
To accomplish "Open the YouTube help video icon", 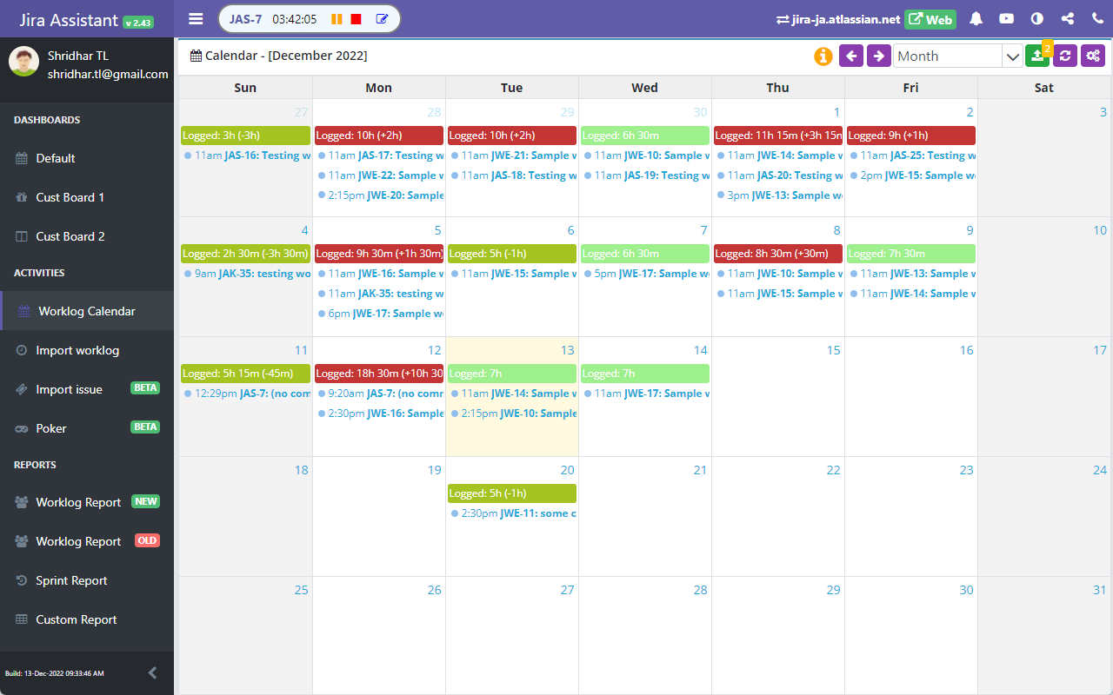I will (1006, 18).
